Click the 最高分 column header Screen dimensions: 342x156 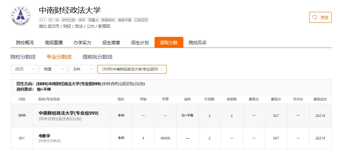254,99
